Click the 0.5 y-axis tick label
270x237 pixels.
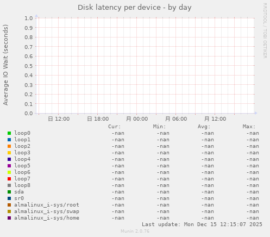29,66
